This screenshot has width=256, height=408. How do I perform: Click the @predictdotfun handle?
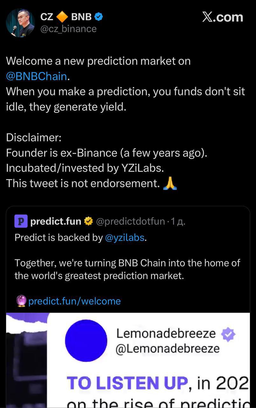pos(130,221)
